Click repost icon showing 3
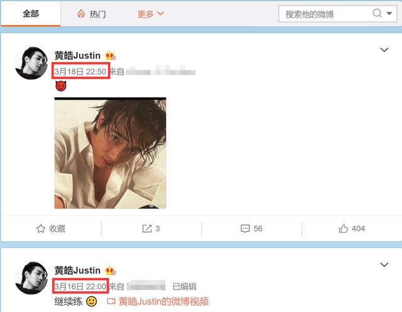This screenshot has height=312, width=402. click(151, 229)
